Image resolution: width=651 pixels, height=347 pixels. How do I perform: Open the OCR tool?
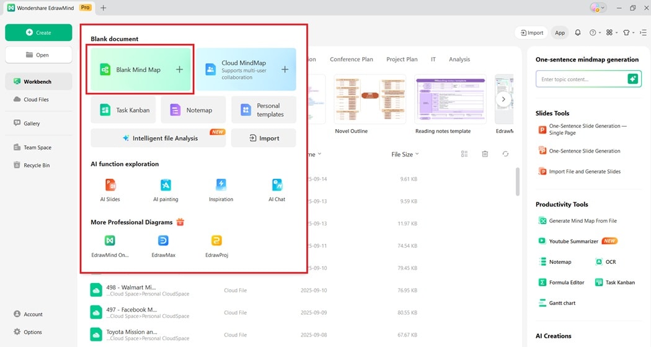[606, 262]
